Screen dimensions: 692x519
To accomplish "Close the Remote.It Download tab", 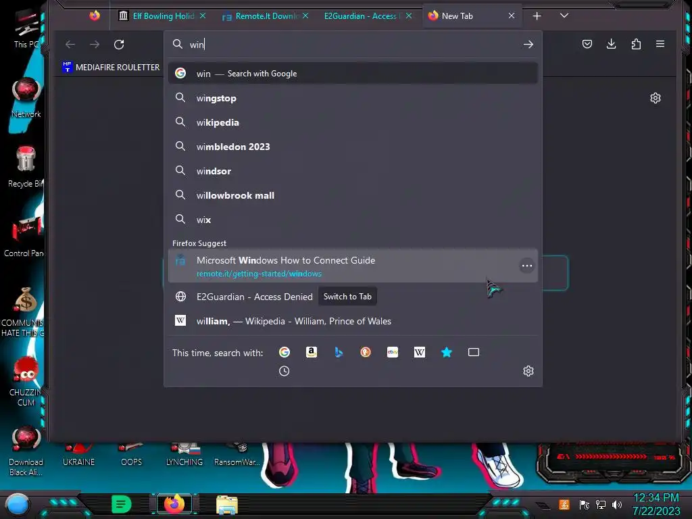I will click(x=305, y=16).
